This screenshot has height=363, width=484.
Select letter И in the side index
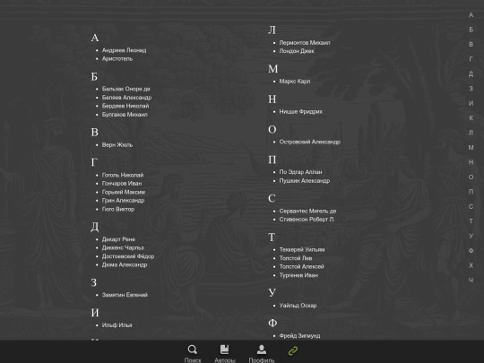471,103
